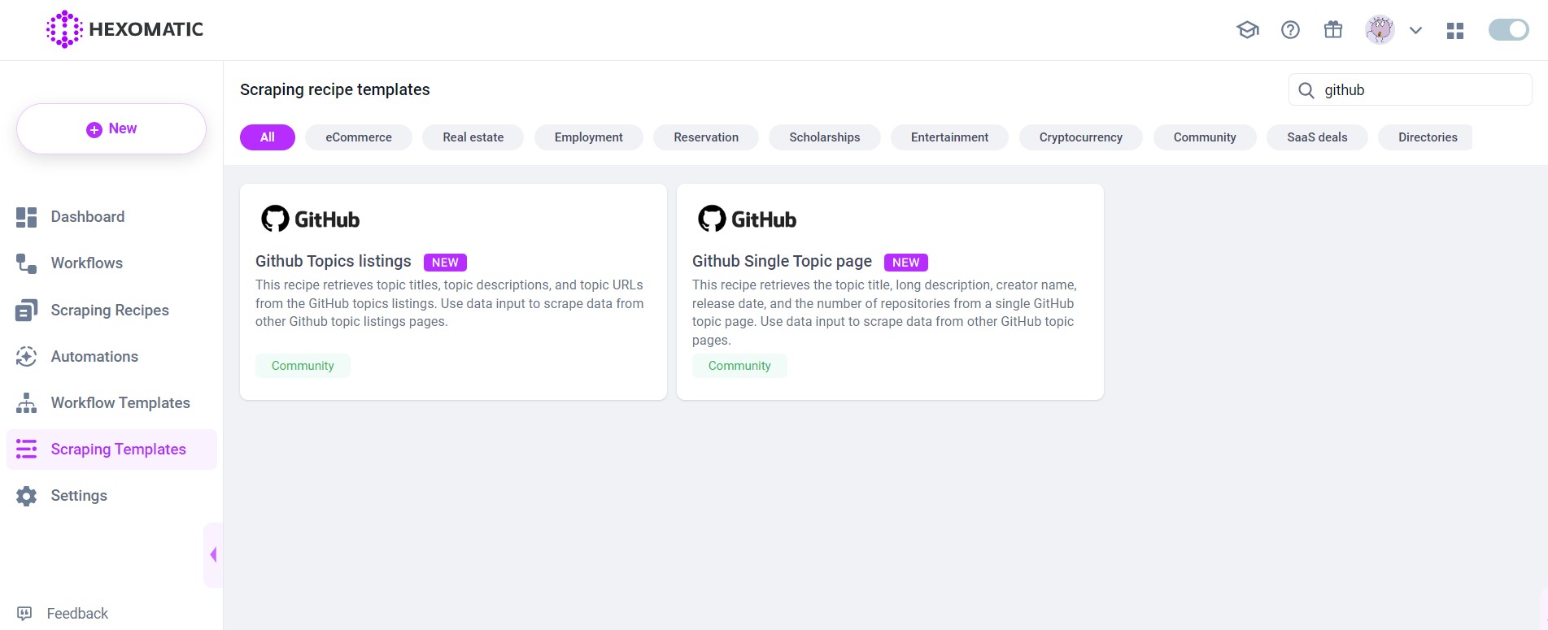
Task: Open the gift rewards icon
Action: (1333, 30)
